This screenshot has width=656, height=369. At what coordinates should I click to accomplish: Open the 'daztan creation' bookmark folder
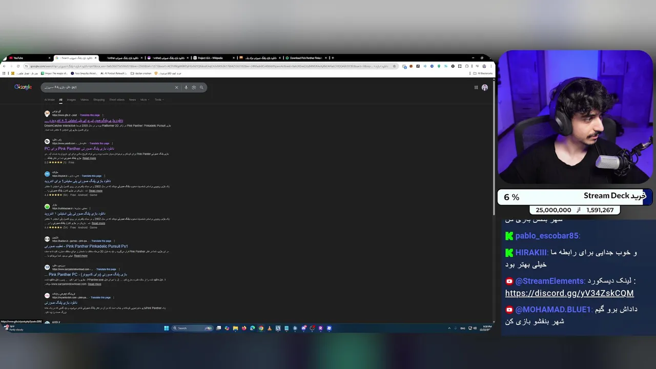point(141,73)
